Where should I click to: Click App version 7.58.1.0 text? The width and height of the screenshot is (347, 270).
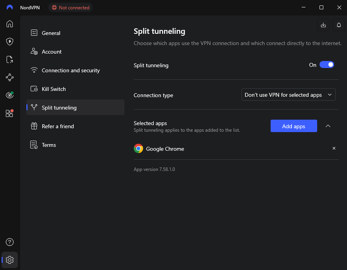pos(154,169)
